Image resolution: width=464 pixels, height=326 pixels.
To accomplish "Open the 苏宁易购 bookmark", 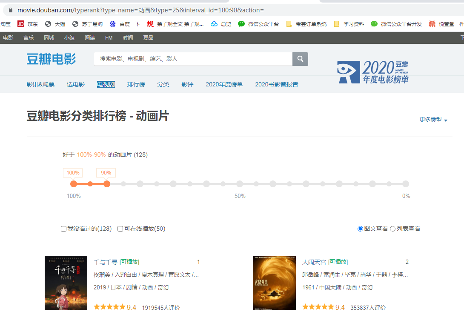I will pos(87,24).
